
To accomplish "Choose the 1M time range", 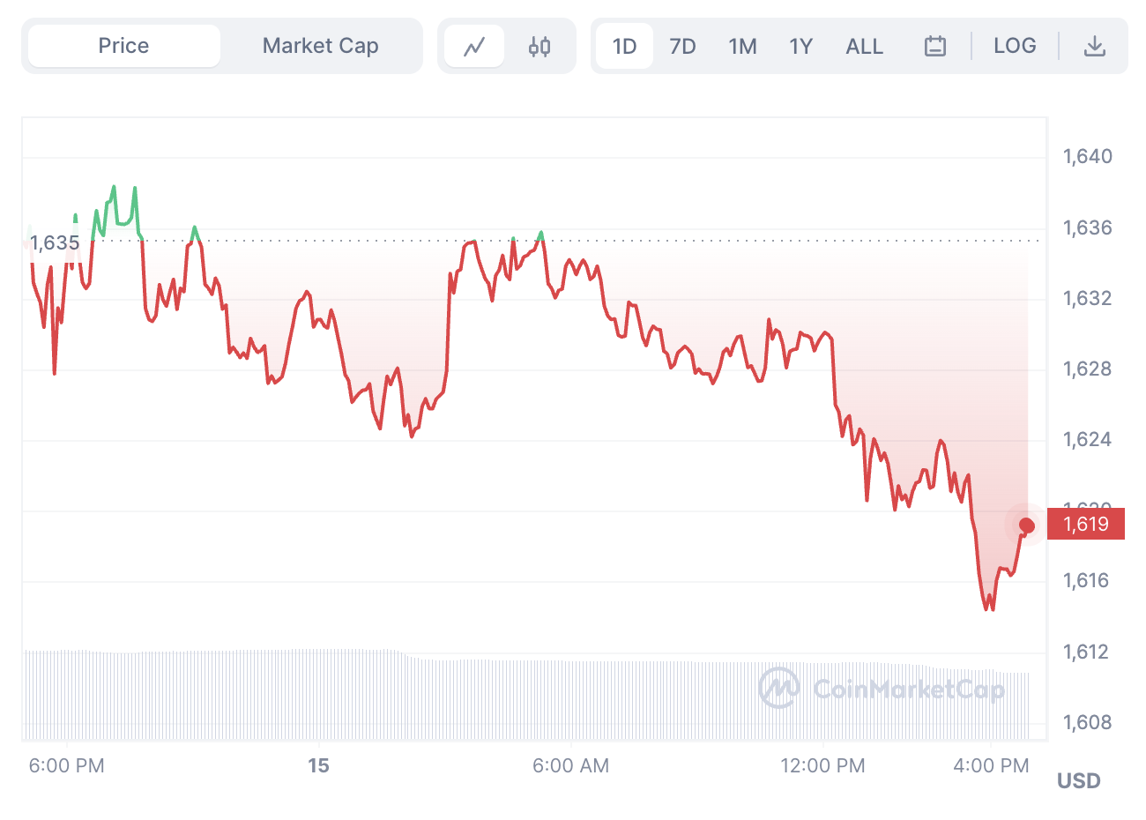I will (742, 46).
